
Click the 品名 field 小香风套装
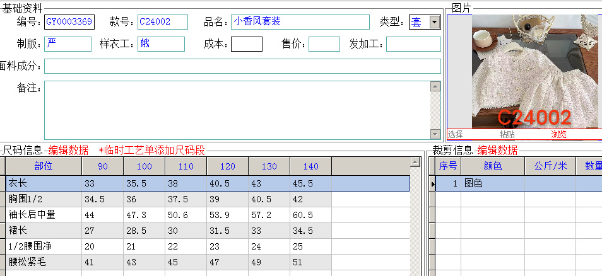(x=300, y=22)
